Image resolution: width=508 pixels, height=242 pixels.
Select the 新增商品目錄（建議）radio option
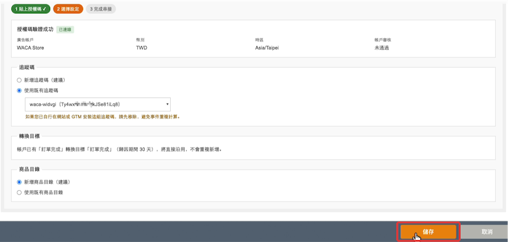pos(19,182)
